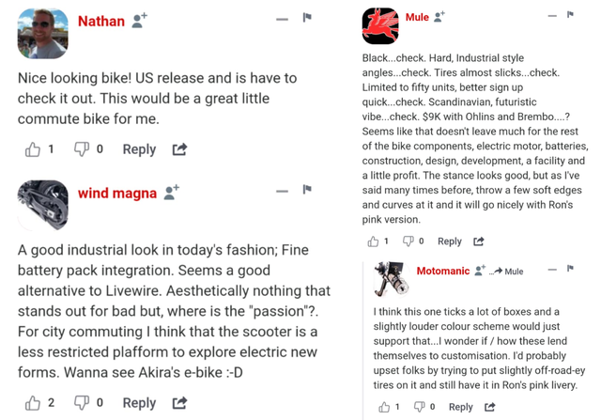Click Nathan's avatar photo
This screenshot has width=601, height=420.
tap(42, 34)
